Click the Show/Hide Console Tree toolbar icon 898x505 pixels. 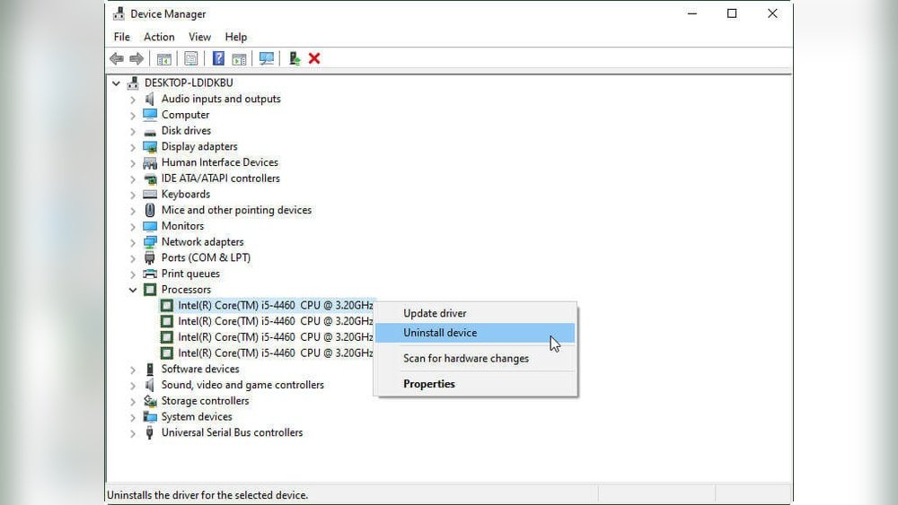point(164,59)
